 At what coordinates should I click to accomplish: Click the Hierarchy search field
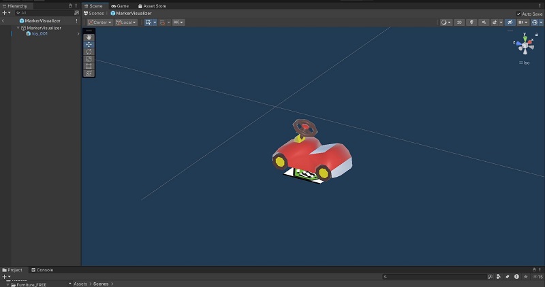pos(41,13)
